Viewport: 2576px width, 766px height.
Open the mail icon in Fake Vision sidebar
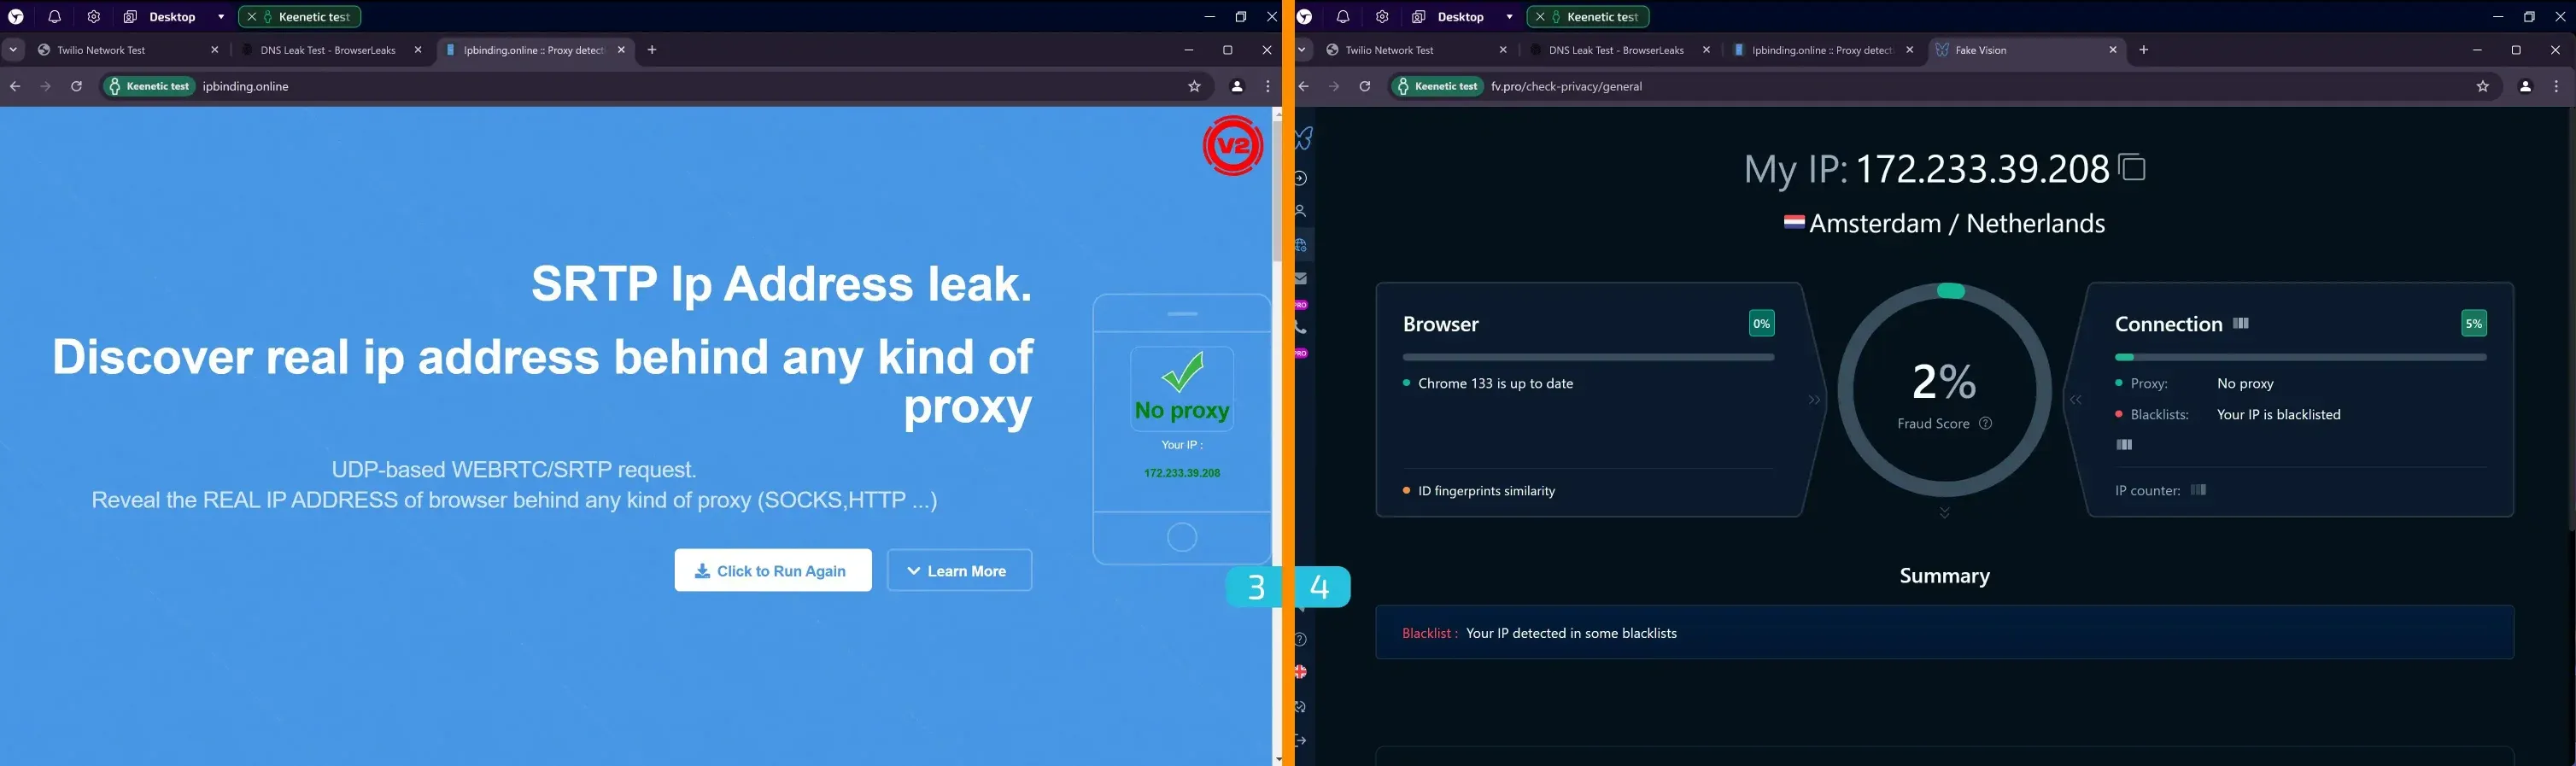[1301, 278]
